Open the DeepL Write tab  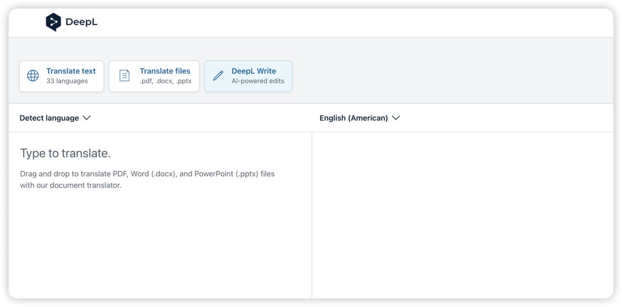pos(249,76)
